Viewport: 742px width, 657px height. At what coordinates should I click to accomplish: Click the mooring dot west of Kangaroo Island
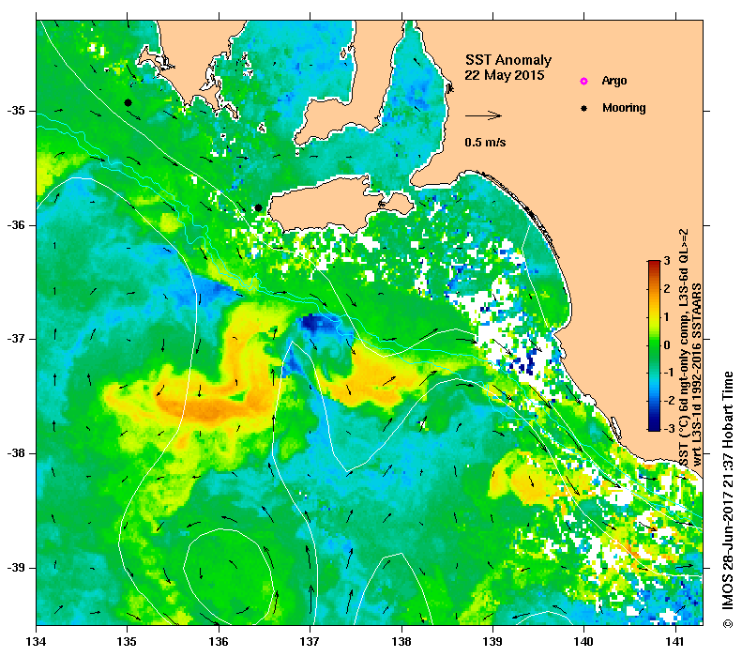pyautogui.click(x=258, y=207)
